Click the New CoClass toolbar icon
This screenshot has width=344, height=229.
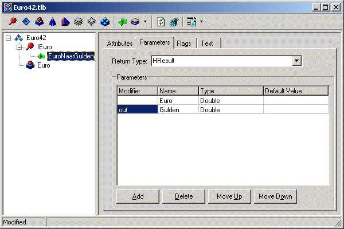39,22
